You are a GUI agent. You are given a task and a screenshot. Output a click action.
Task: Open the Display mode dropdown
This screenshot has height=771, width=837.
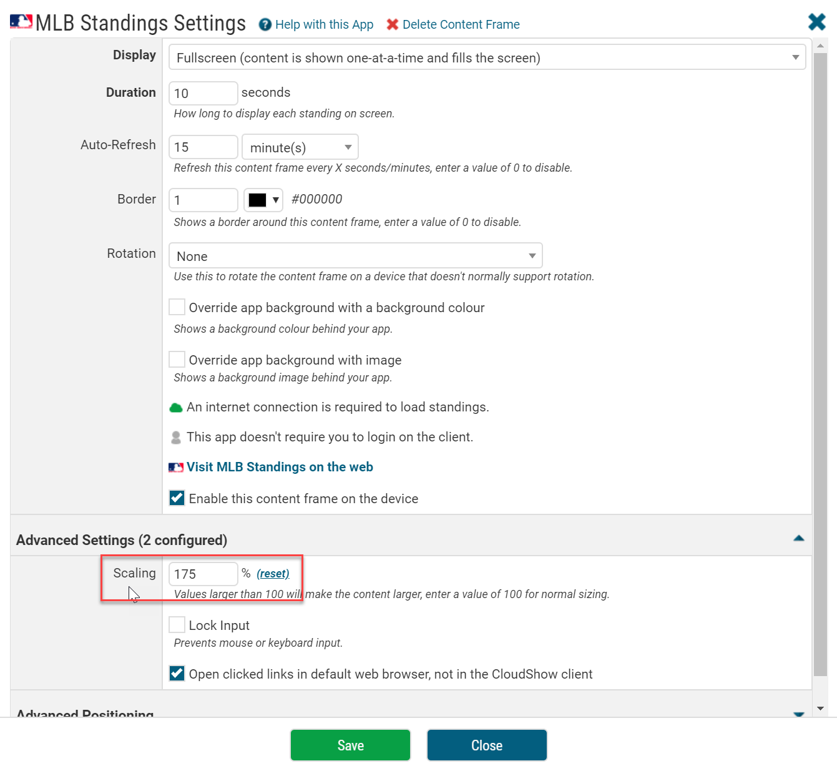[487, 57]
